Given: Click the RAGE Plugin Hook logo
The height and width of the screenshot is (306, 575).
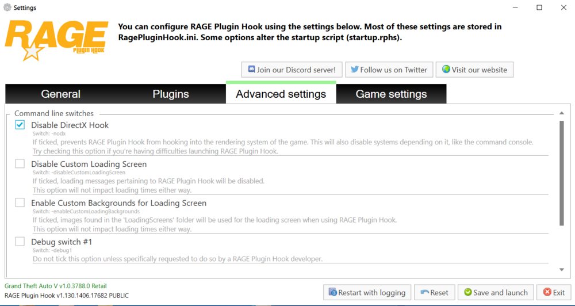Looking at the screenshot, I should [56, 40].
